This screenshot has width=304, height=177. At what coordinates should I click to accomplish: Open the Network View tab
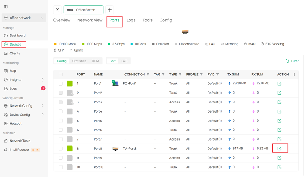pyautogui.click(x=90, y=20)
